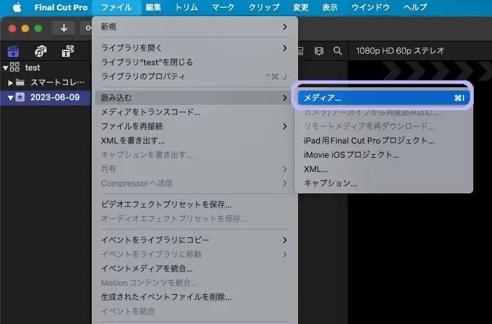This screenshot has width=492, height=324.
Task: Click the 新規 submenu chevron arrow
Action: coord(284,27)
